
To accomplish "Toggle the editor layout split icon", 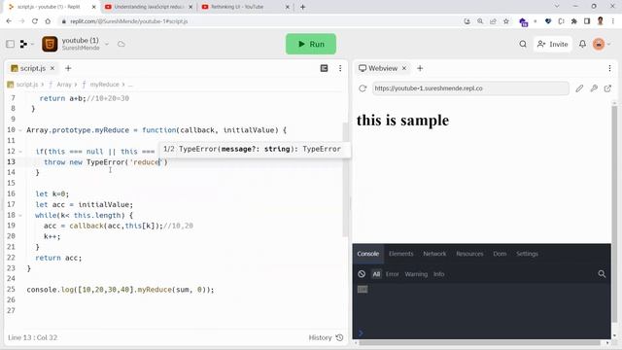I will pos(324,68).
